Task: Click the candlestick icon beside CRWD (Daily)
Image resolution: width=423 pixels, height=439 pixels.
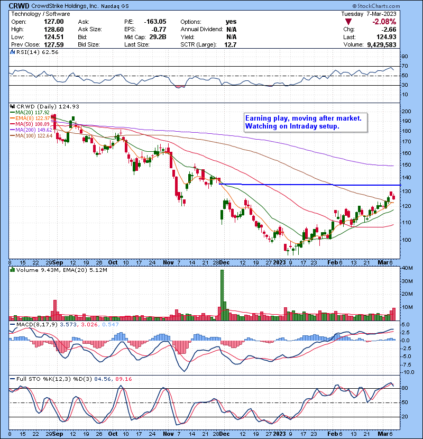Action: click(x=12, y=107)
